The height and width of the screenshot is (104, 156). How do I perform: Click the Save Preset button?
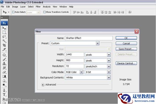(x=126, y=49)
